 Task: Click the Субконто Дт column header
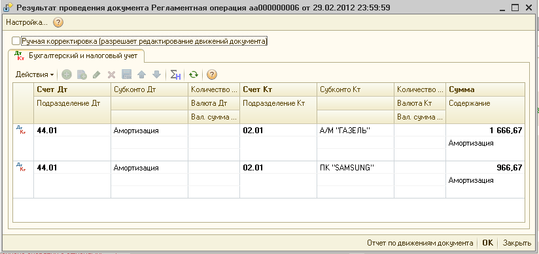point(150,89)
